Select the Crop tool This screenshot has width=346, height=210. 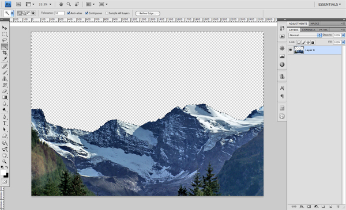point(5,53)
